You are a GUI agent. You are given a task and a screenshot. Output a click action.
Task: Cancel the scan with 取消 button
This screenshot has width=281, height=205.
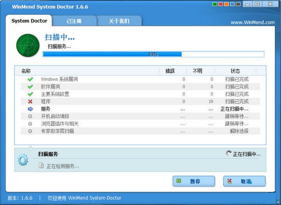tap(244, 181)
